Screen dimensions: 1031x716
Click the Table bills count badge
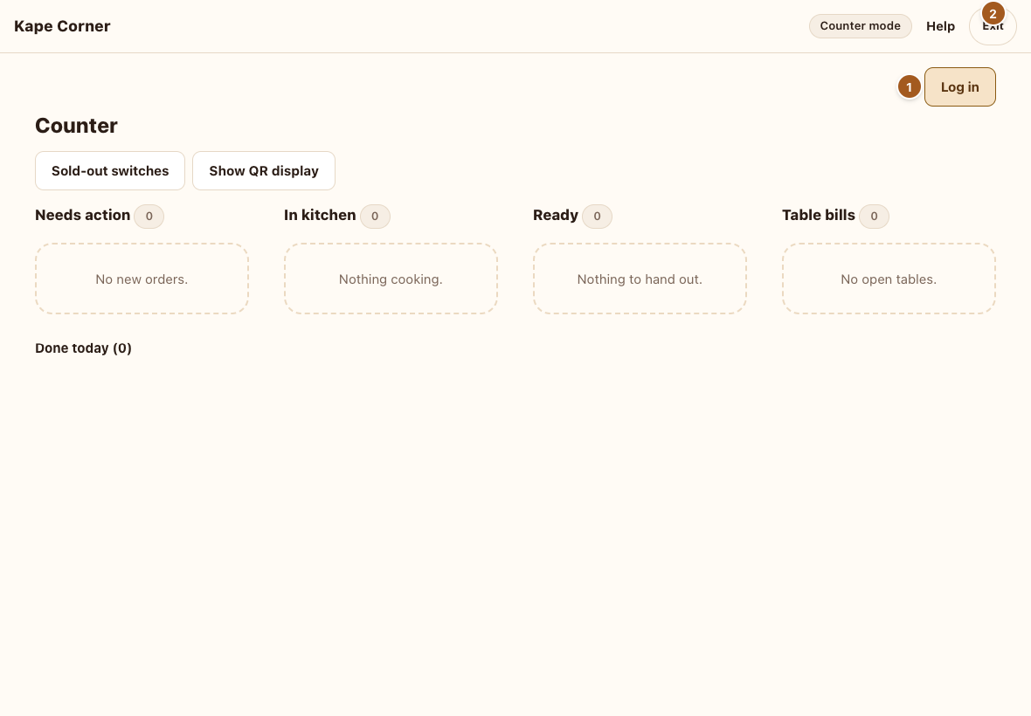(874, 217)
